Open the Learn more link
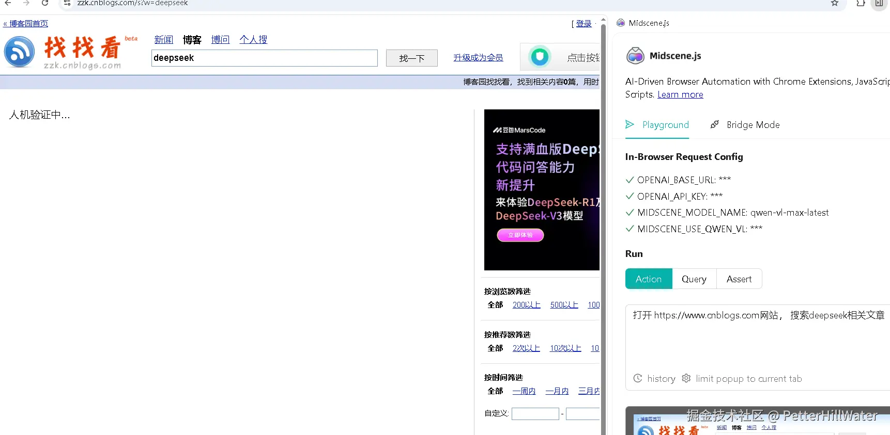This screenshot has height=435, width=890. pos(680,94)
